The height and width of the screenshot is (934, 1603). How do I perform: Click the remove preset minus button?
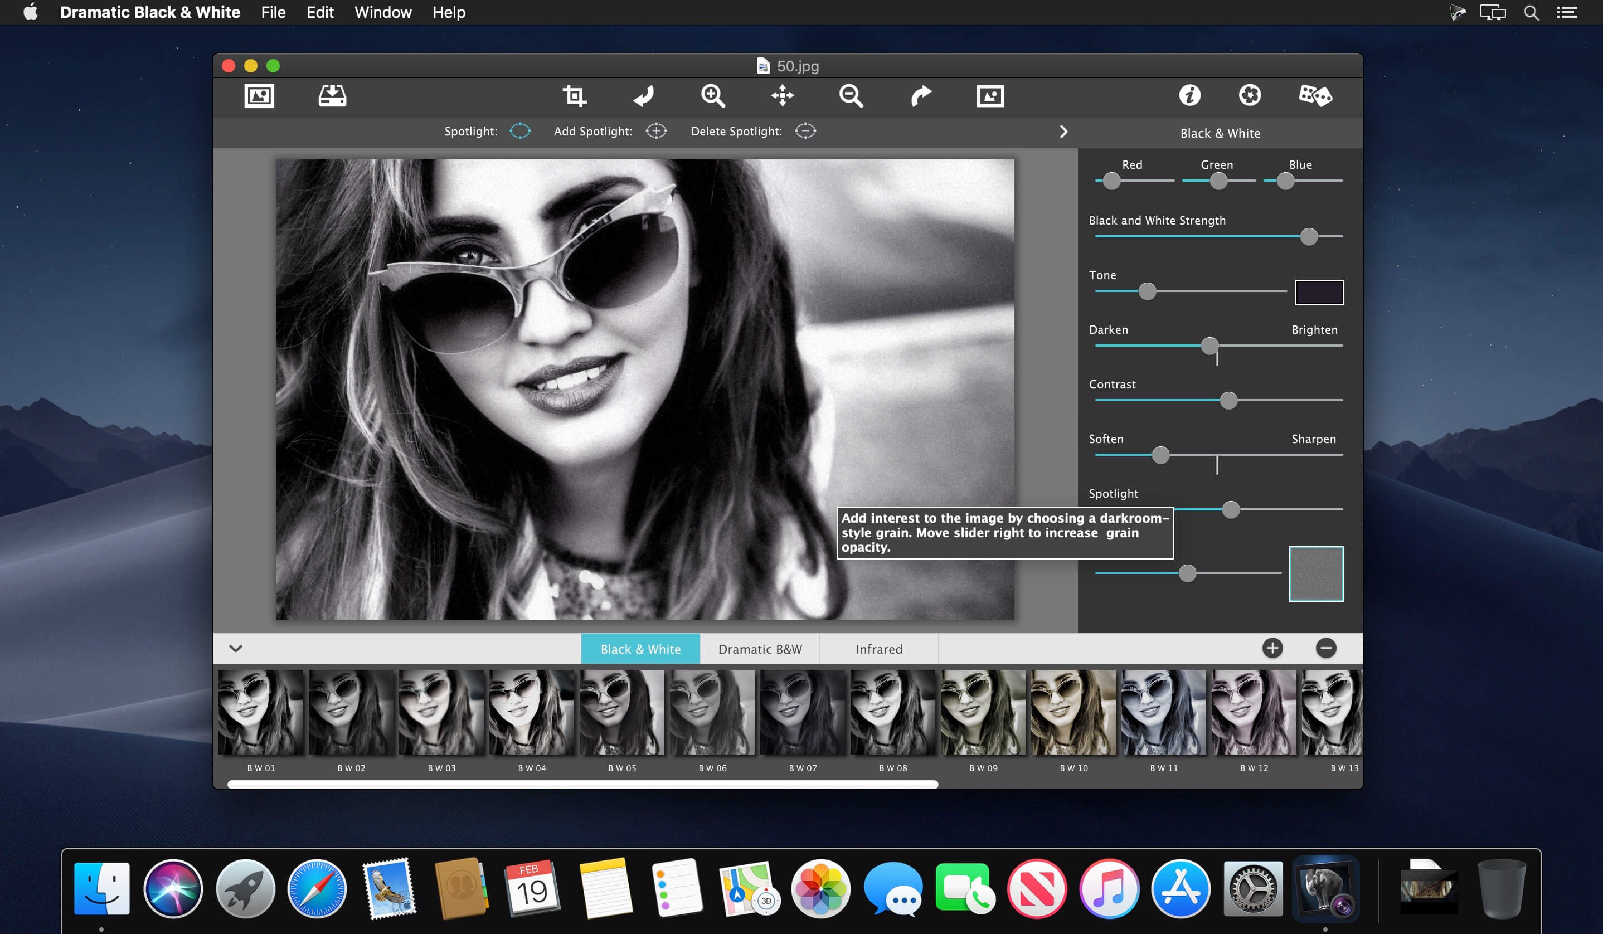1325,649
